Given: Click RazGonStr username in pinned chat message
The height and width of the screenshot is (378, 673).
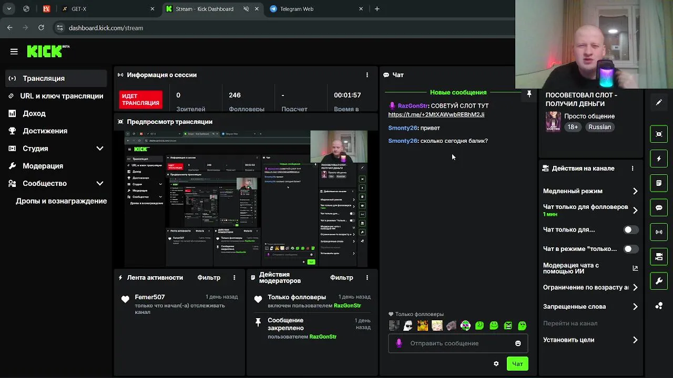Looking at the screenshot, I should click(x=413, y=106).
